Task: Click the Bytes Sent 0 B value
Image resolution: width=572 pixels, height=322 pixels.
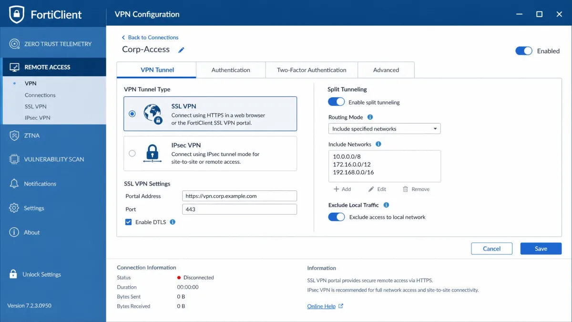Action: (x=181, y=297)
